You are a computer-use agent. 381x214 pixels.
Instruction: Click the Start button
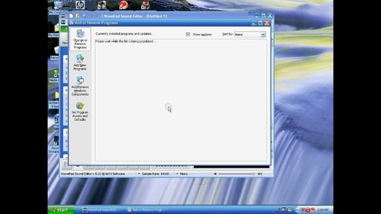61,210
